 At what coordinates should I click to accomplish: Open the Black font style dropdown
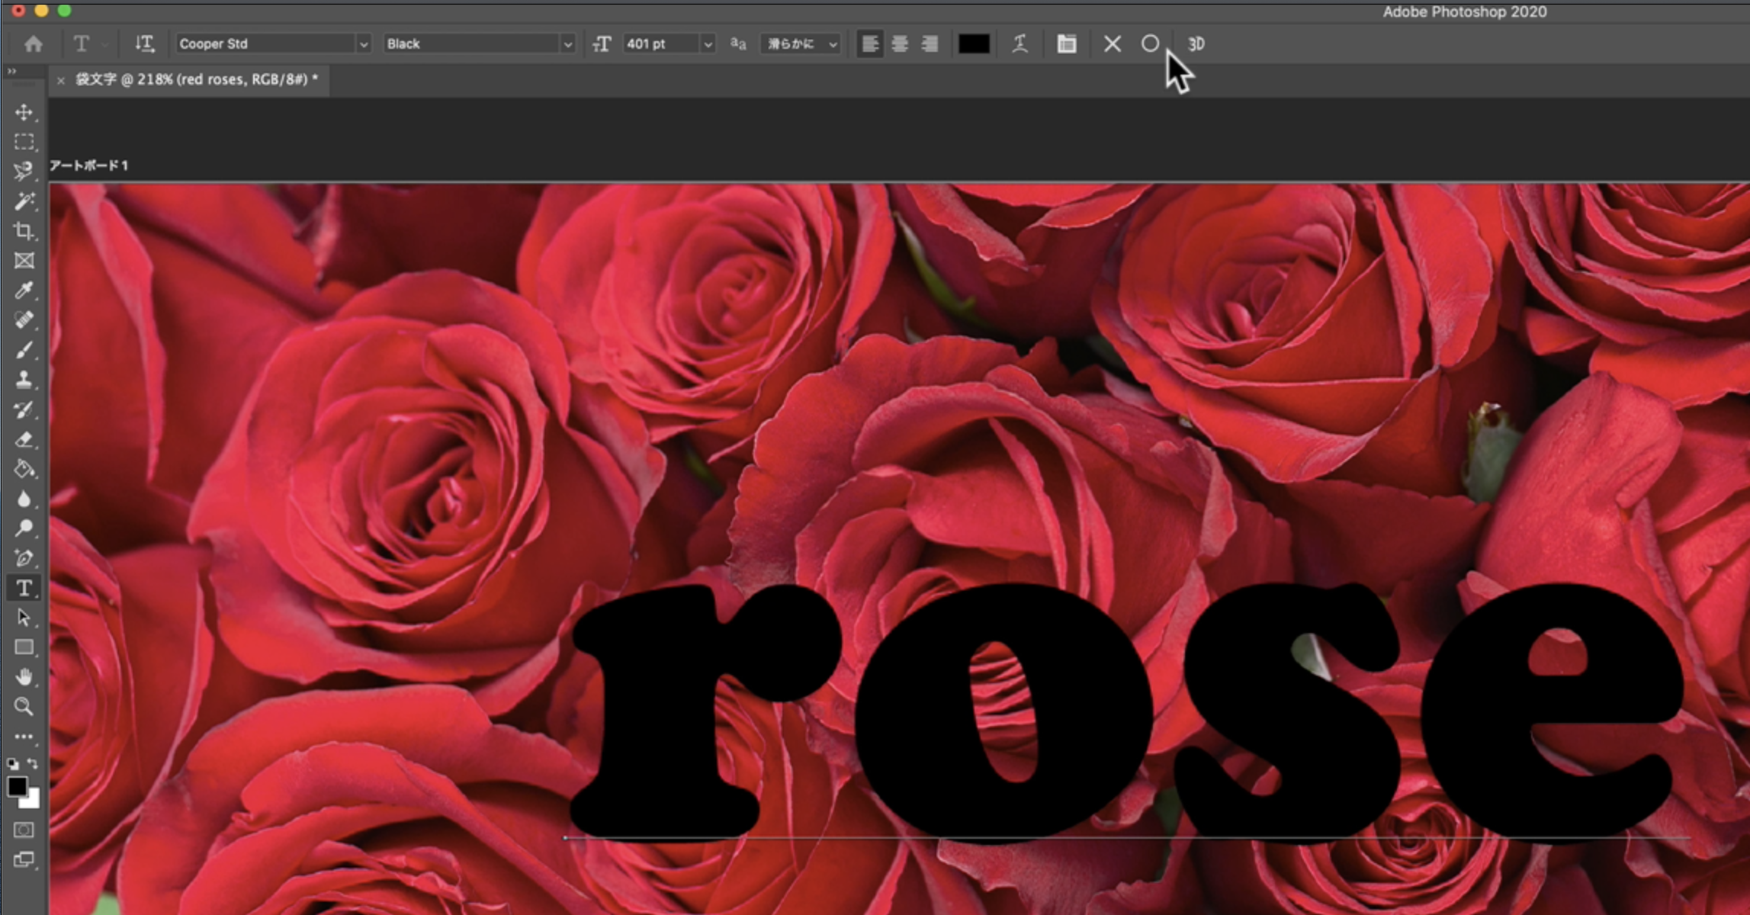tap(567, 44)
